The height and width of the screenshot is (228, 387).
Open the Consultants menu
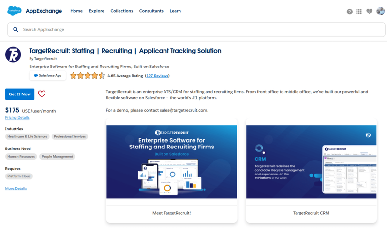pos(151,11)
